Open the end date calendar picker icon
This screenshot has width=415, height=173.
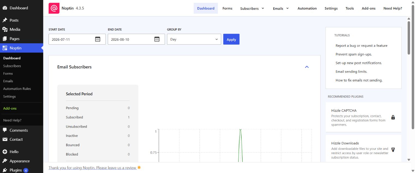point(157,39)
